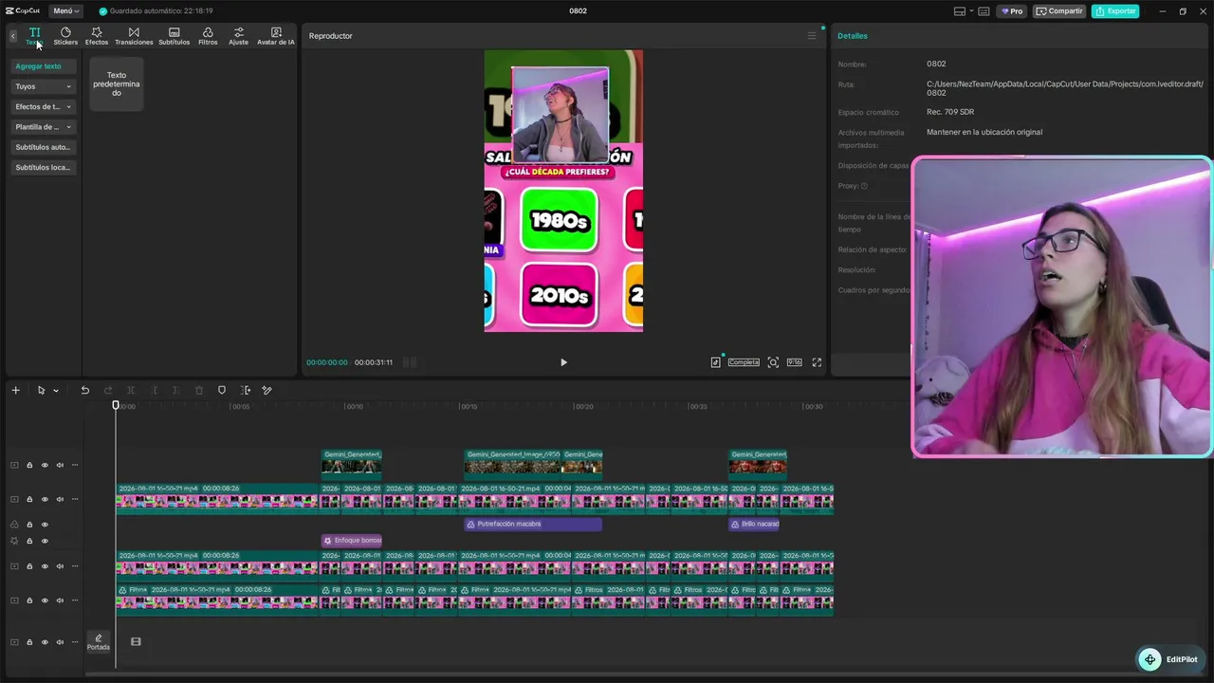
Task: Click the timeline playhead handle
Action: (117, 406)
